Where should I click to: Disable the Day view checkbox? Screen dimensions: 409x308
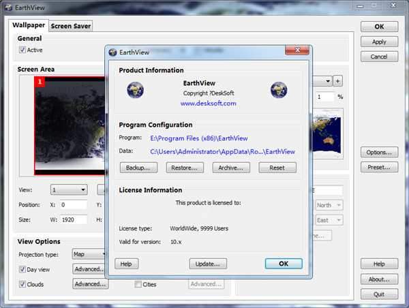tap(22, 270)
